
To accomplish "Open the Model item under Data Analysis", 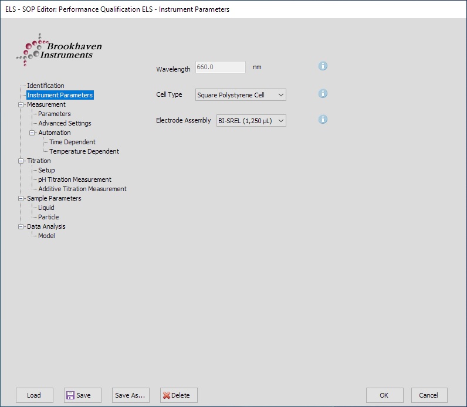I will pyautogui.click(x=46, y=236).
